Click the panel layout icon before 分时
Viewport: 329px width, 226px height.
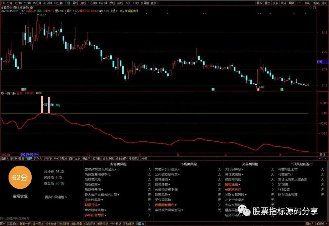click(4, 3)
